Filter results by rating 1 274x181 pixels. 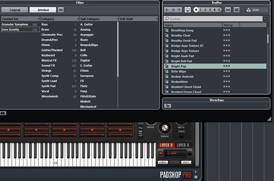point(201,10)
